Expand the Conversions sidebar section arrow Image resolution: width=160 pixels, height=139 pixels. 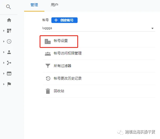(4, 84)
